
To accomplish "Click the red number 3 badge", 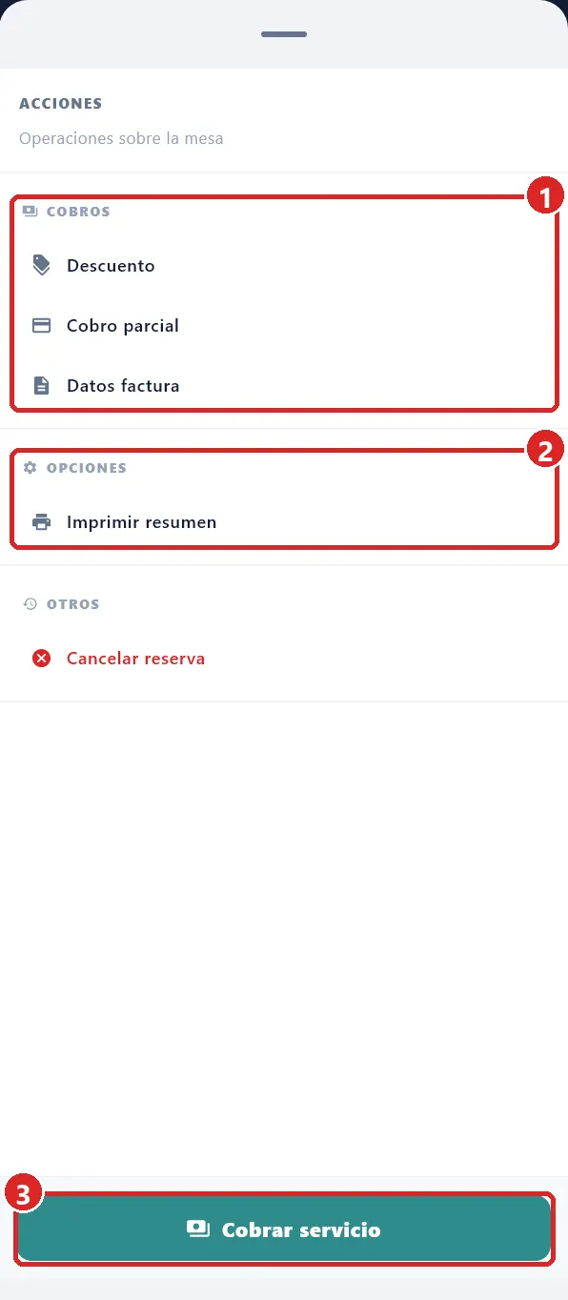I will (23, 1193).
